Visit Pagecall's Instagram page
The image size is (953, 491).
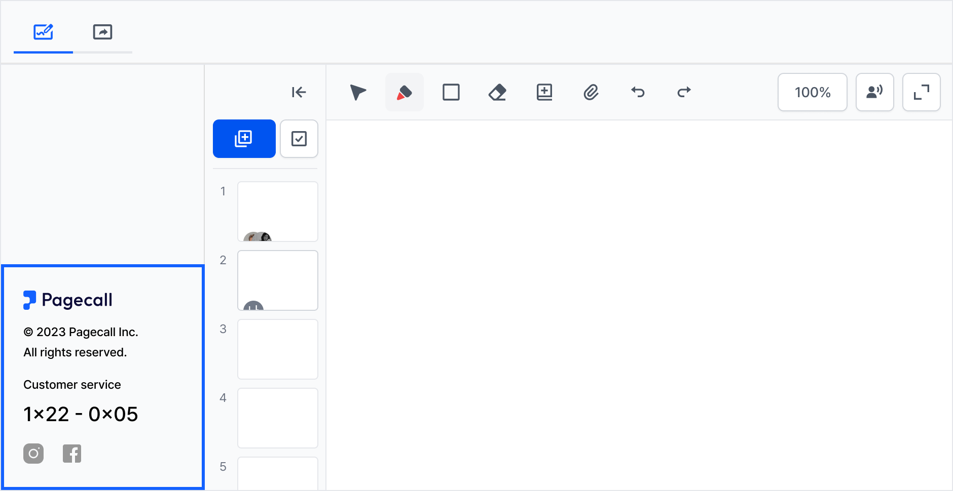(33, 454)
